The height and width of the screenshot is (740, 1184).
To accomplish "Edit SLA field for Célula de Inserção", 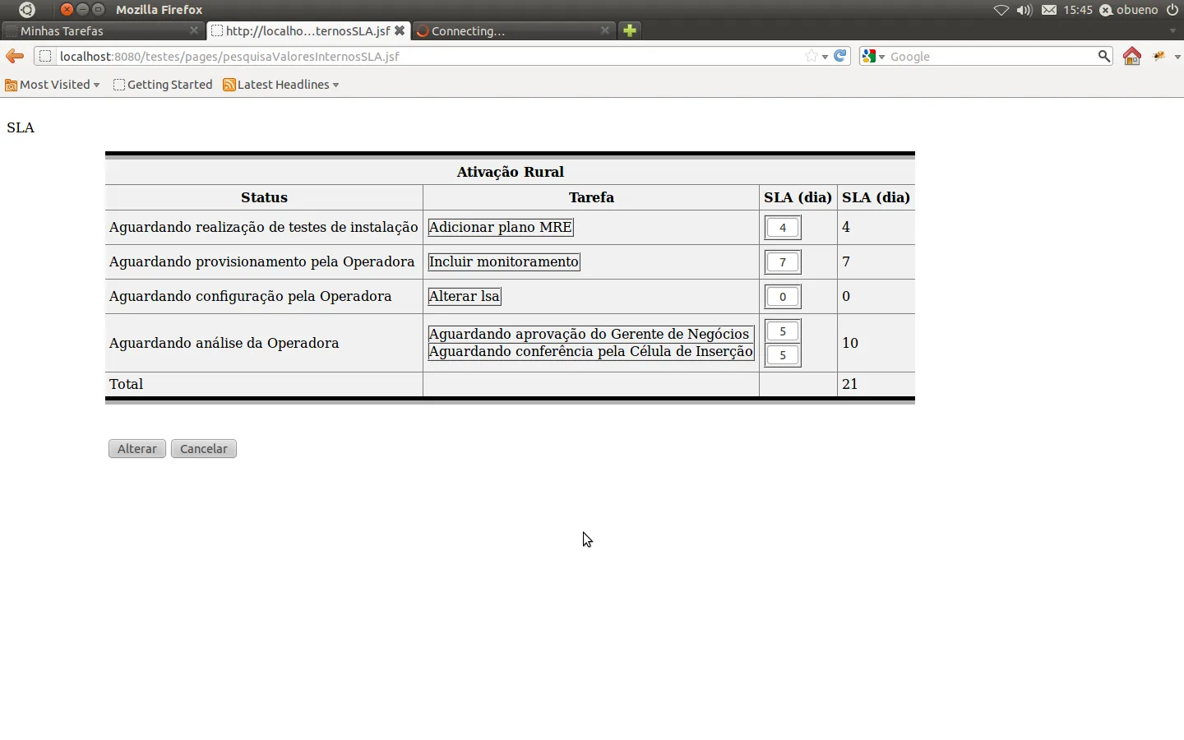I will (x=783, y=355).
